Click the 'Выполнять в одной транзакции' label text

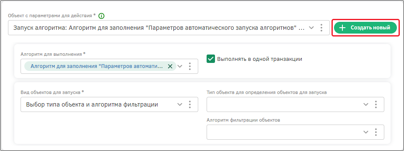coord(259,59)
